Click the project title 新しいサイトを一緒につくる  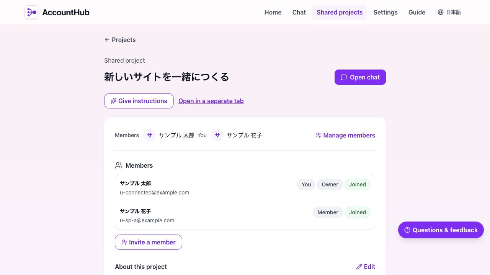pos(167,77)
